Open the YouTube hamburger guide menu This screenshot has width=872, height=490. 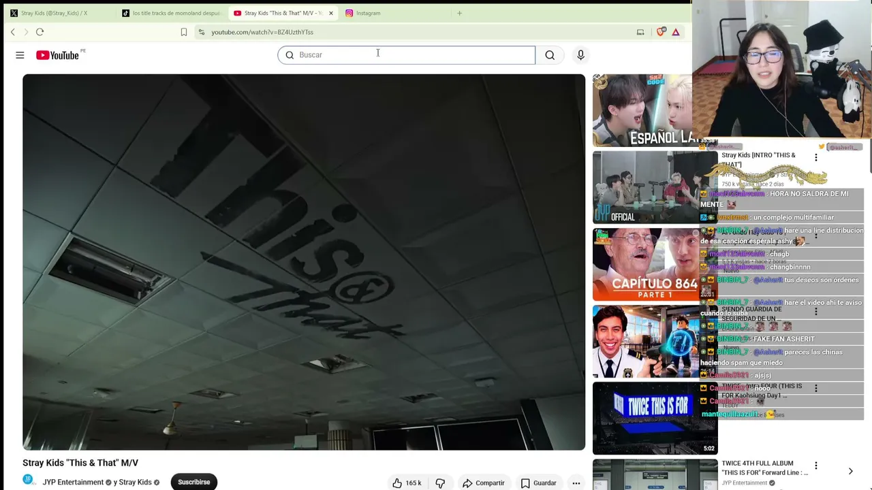tap(20, 55)
